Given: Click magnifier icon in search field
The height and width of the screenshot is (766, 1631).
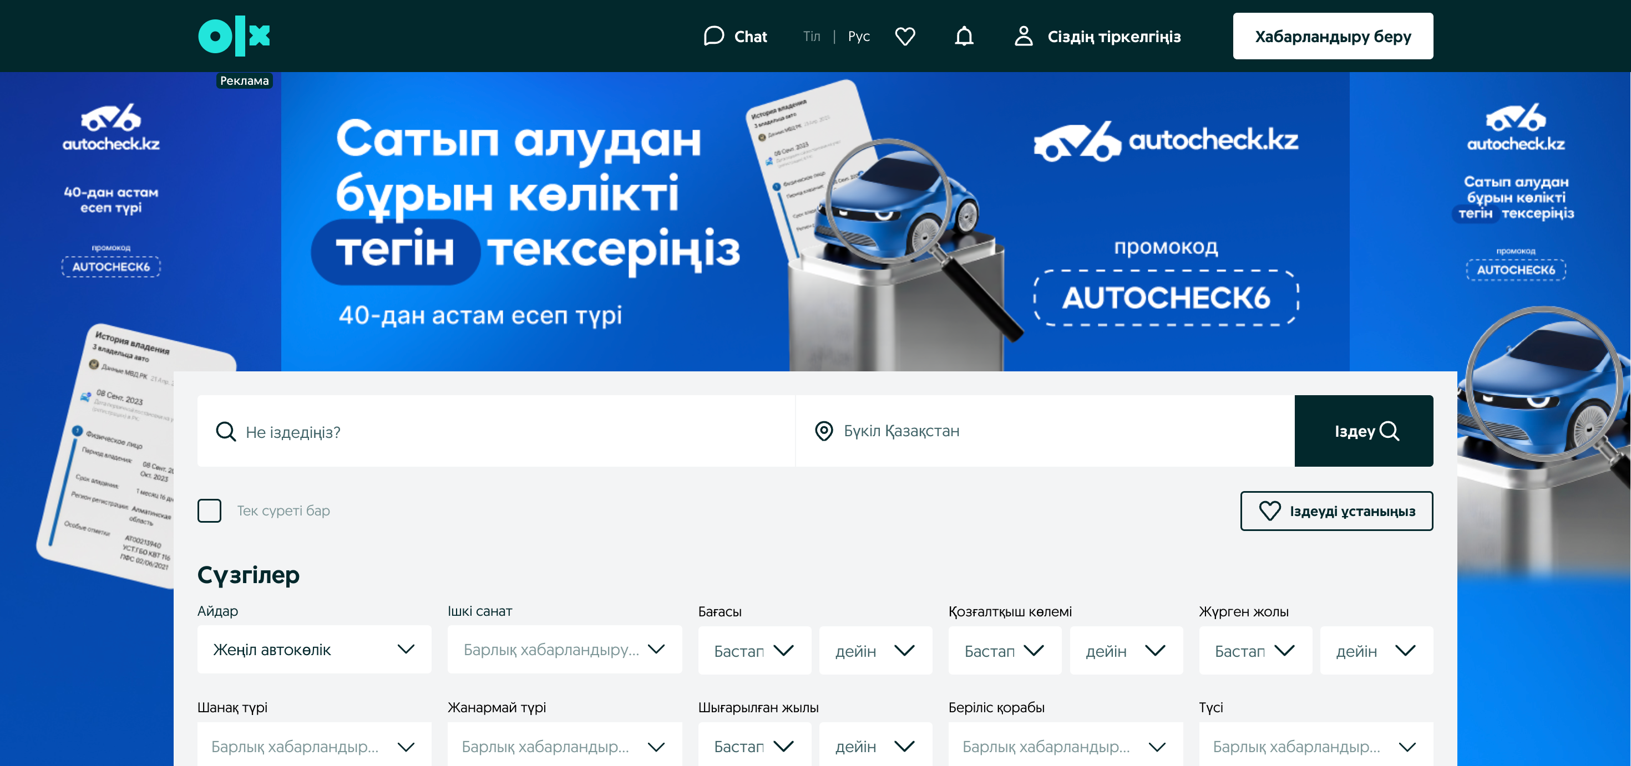Looking at the screenshot, I should point(225,431).
